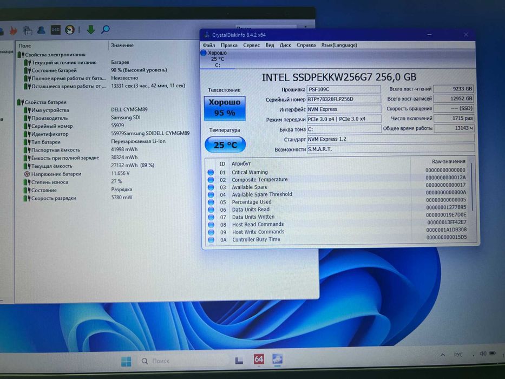Click the status circle beside Composite Temperature

pyautogui.click(x=211, y=180)
